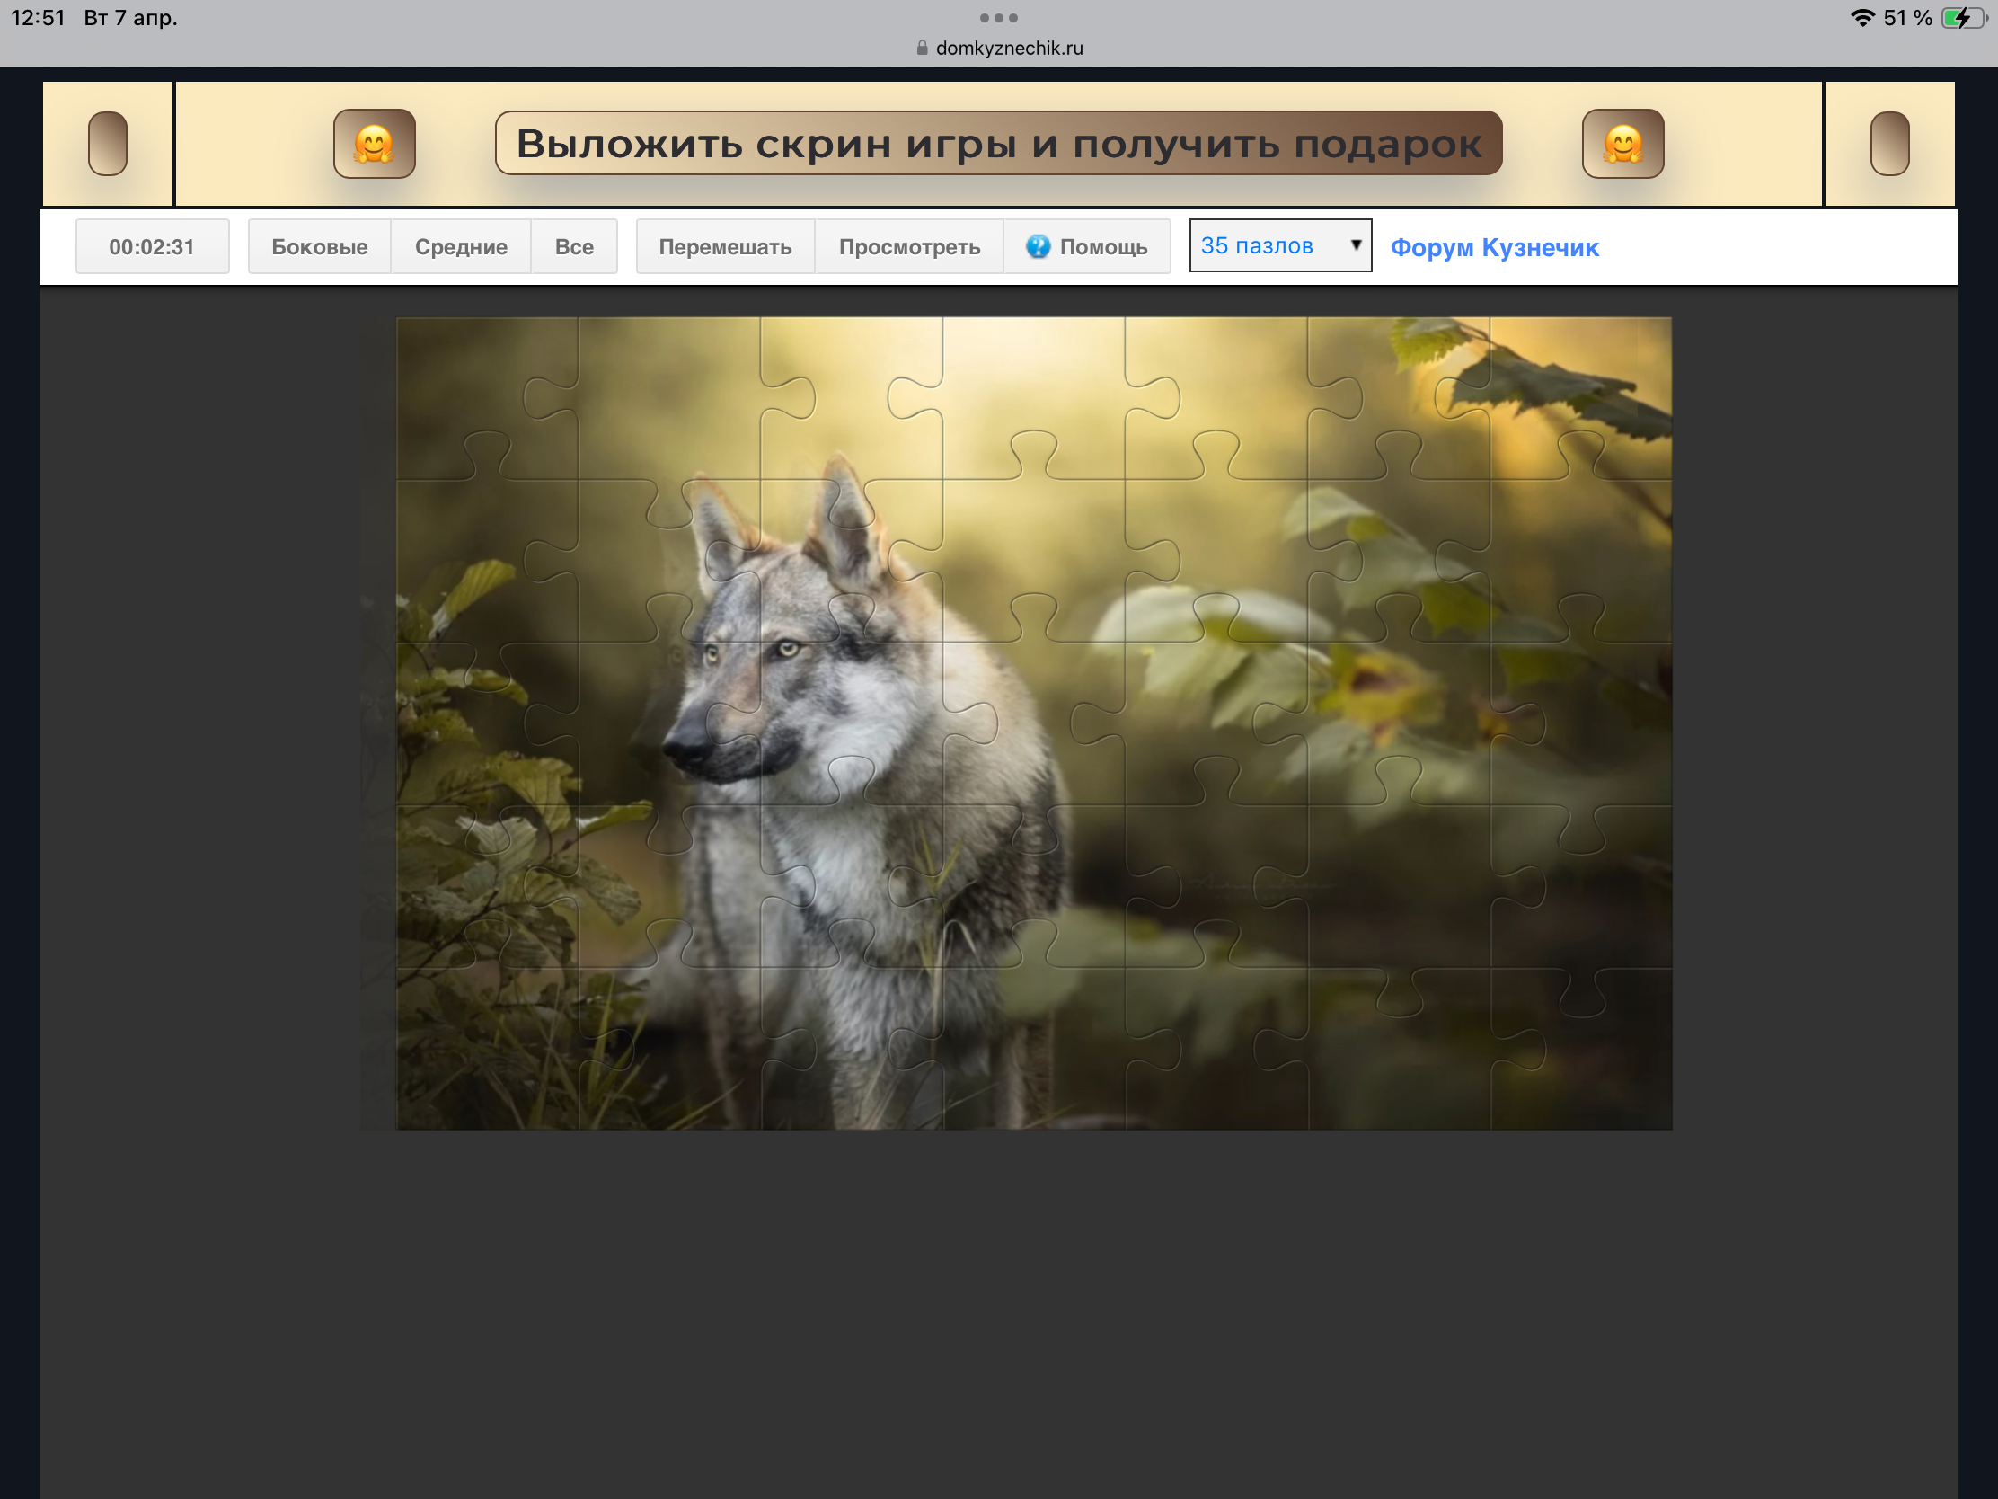Show only edge pieces with Боковые

pyautogui.click(x=319, y=246)
